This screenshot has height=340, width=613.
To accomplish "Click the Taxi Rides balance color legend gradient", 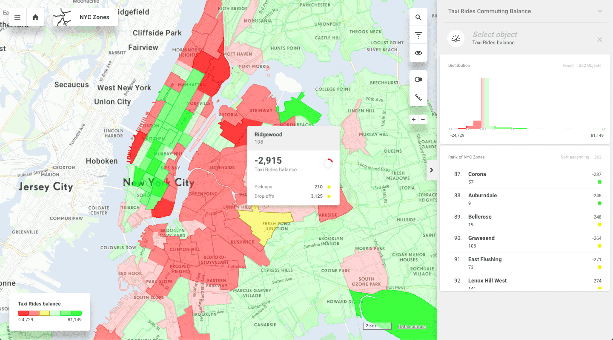I will click(x=50, y=313).
